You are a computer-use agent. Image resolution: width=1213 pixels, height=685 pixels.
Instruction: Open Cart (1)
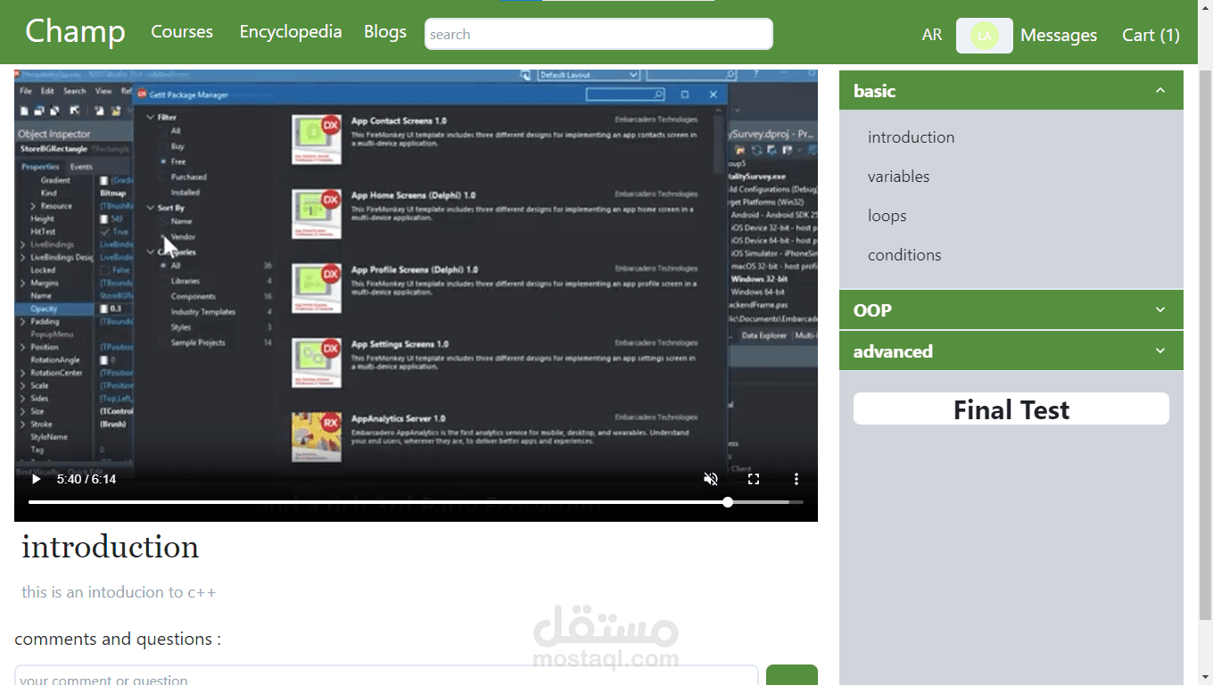pos(1151,35)
